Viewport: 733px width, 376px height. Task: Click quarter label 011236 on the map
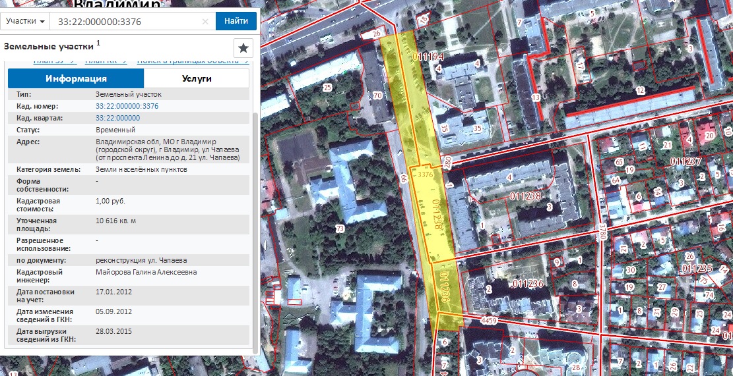coord(527,283)
